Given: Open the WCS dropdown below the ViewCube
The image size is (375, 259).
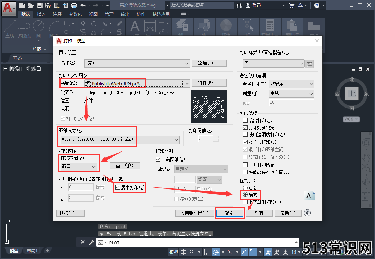Looking at the screenshot, I should 352,119.
